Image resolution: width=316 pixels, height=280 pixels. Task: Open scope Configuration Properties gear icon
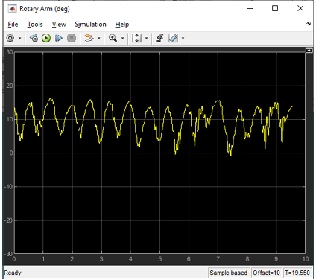(10, 38)
